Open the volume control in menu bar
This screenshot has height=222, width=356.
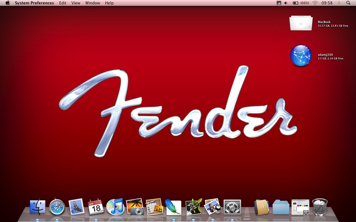pyautogui.click(x=286, y=3)
